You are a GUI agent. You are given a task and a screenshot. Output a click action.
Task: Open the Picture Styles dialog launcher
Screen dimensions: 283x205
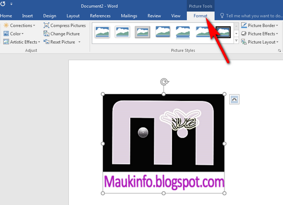point(279,51)
